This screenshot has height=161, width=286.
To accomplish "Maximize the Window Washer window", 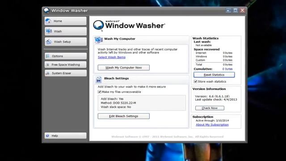I will 236,10.
